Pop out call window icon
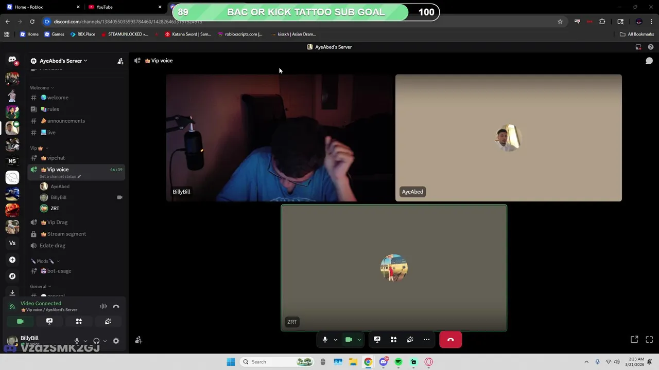The width and height of the screenshot is (659, 370). pos(634,340)
